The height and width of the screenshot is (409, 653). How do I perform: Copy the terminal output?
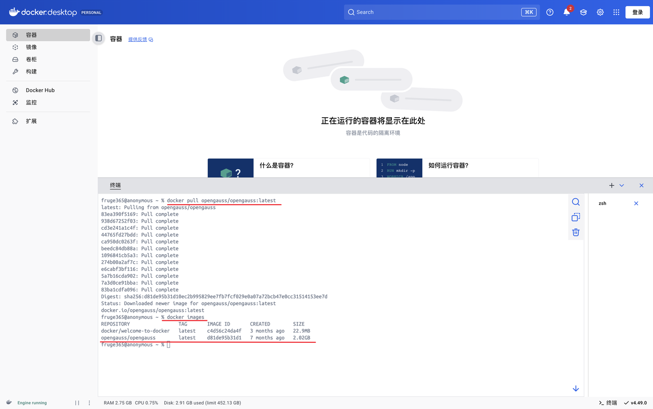click(575, 217)
